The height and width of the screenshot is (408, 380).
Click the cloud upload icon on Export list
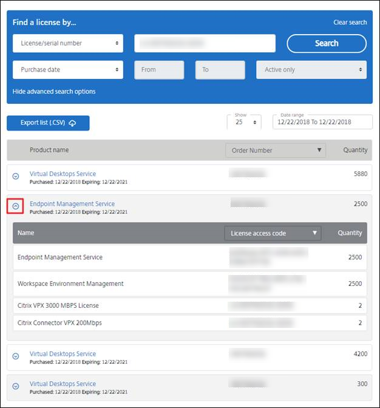tap(72, 123)
